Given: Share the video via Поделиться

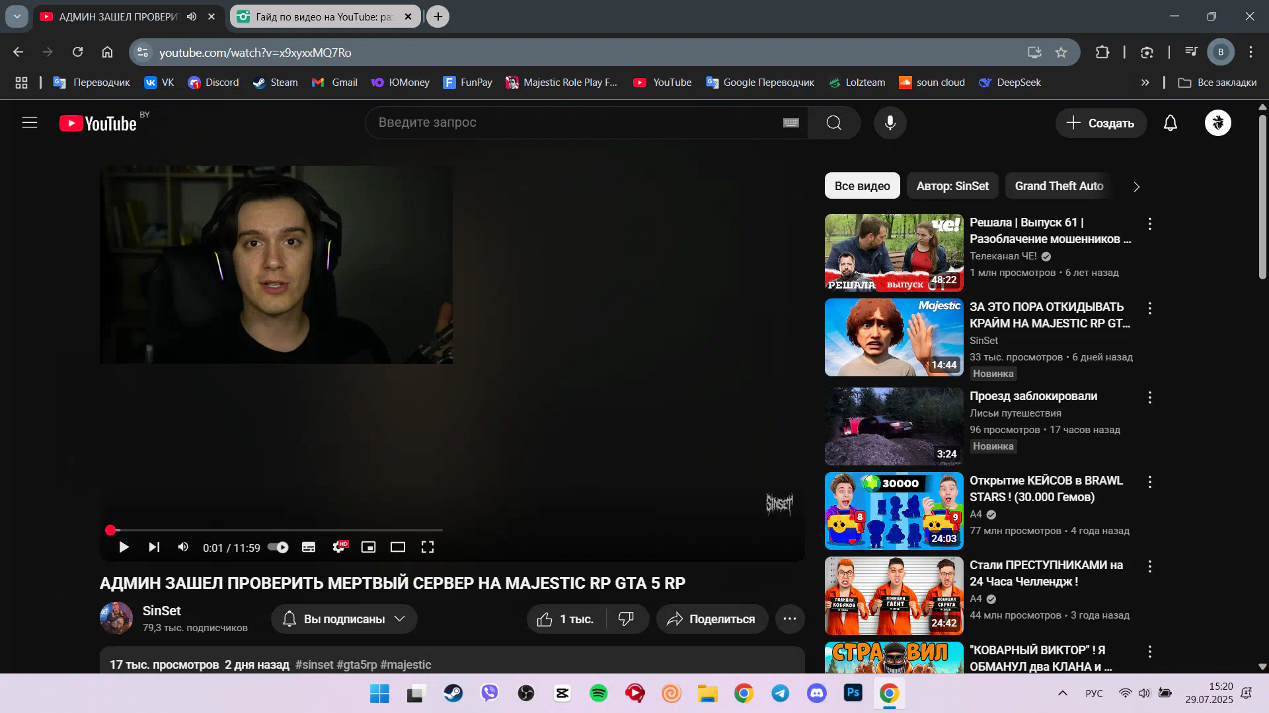Looking at the screenshot, I should point(712,619).
